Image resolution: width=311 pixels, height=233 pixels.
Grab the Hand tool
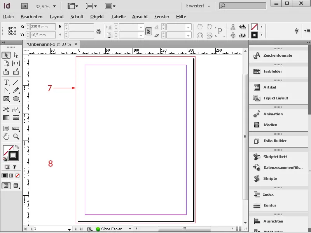(6, 137)
